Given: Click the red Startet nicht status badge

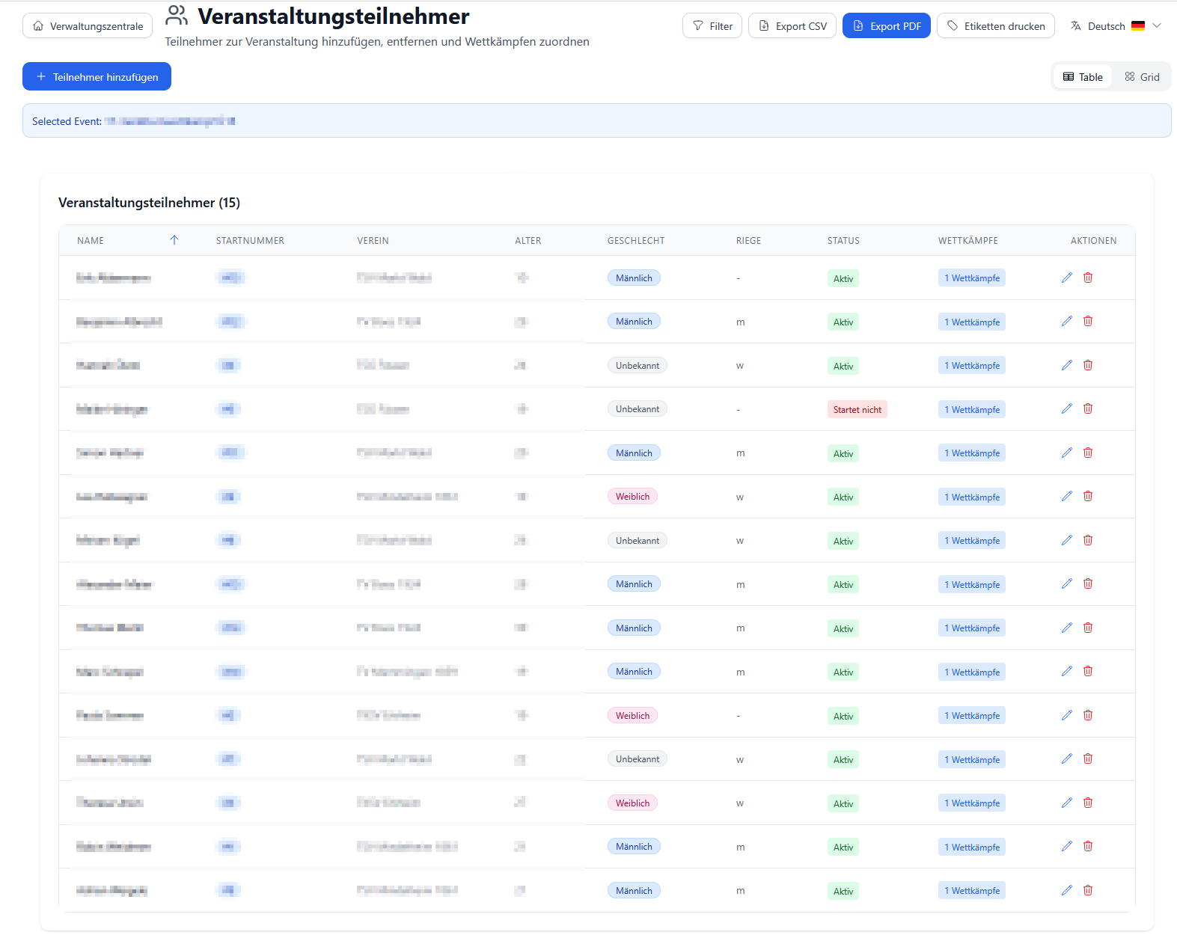Looking at the screenshot, I should 857,409.
